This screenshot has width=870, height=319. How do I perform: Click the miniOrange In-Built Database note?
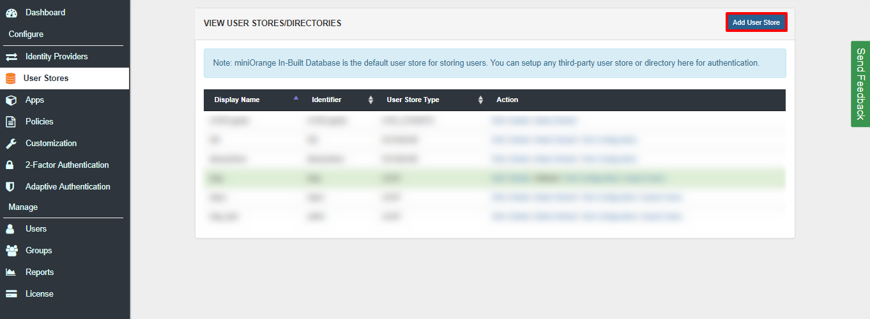click(495, 63)
